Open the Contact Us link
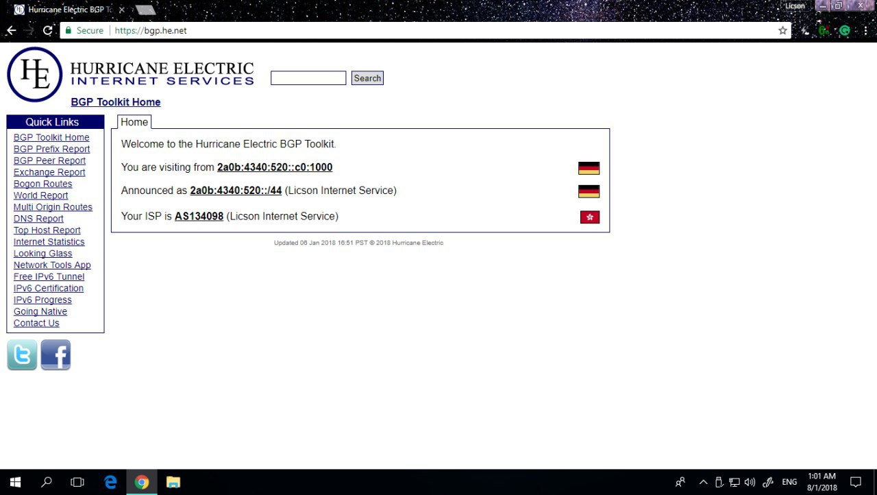The height and width of the screenshot is (495, 877). [36, 324]
